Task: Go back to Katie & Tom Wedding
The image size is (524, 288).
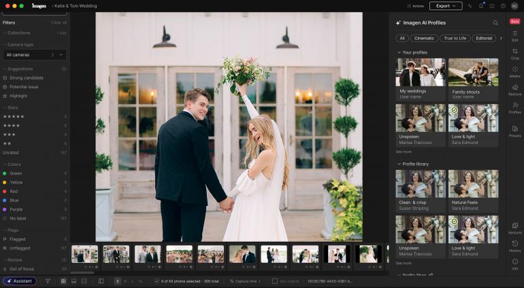Action: (75, 5)
